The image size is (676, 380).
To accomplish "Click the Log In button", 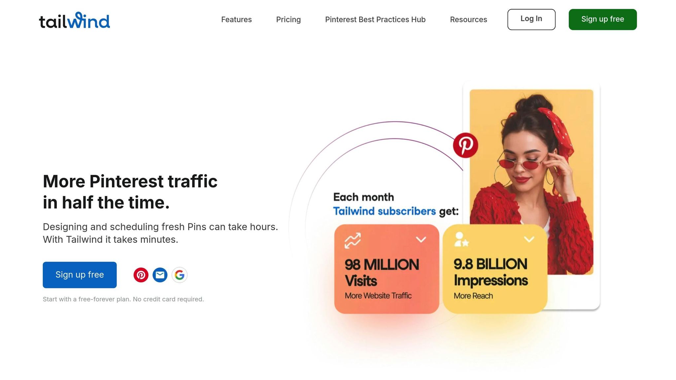I will coord(531,19).
